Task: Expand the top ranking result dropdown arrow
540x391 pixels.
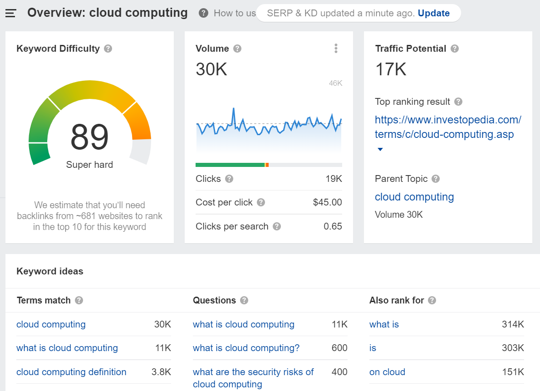Action: tap(380, 149)
